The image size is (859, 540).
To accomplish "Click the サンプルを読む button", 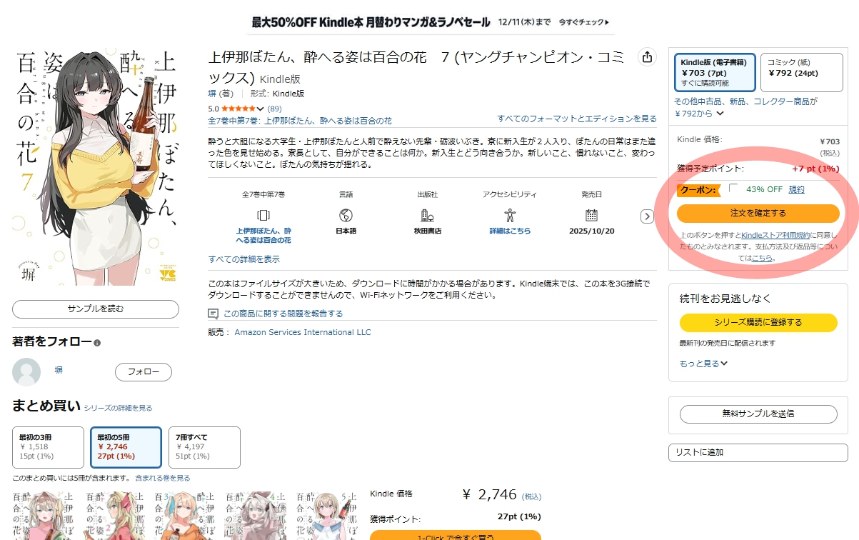I will (96, 309).
